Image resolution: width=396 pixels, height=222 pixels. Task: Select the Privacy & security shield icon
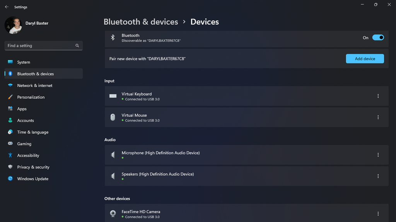(10, 167)
